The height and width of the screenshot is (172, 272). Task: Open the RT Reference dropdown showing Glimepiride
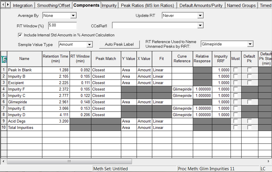pos(250,44)
